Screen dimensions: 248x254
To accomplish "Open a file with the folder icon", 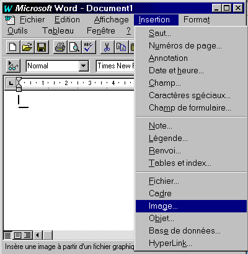I will 27,47.
